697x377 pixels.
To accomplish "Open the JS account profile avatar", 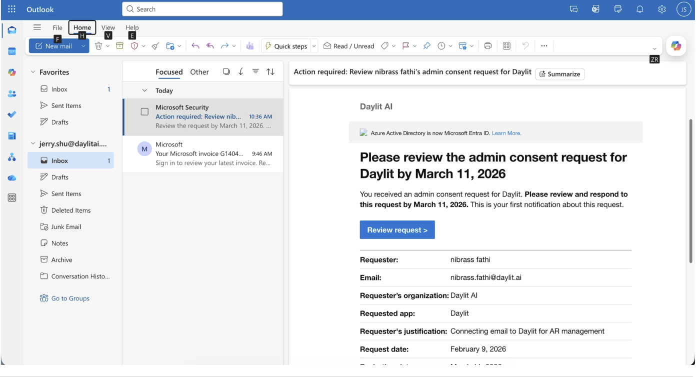I will pos(684,9).
